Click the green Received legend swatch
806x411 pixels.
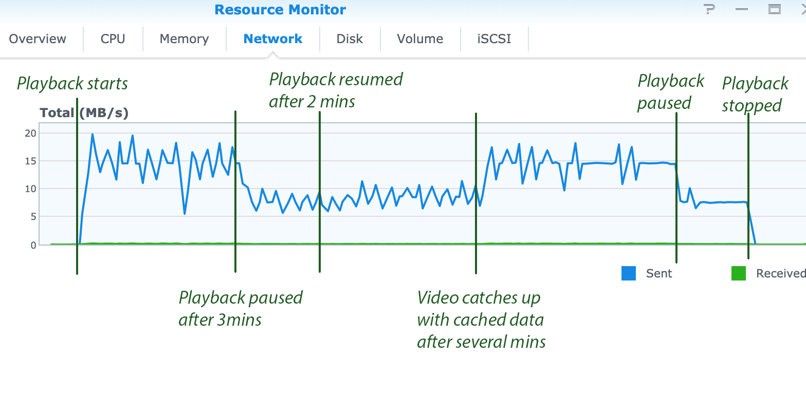(x=738, y=273)
